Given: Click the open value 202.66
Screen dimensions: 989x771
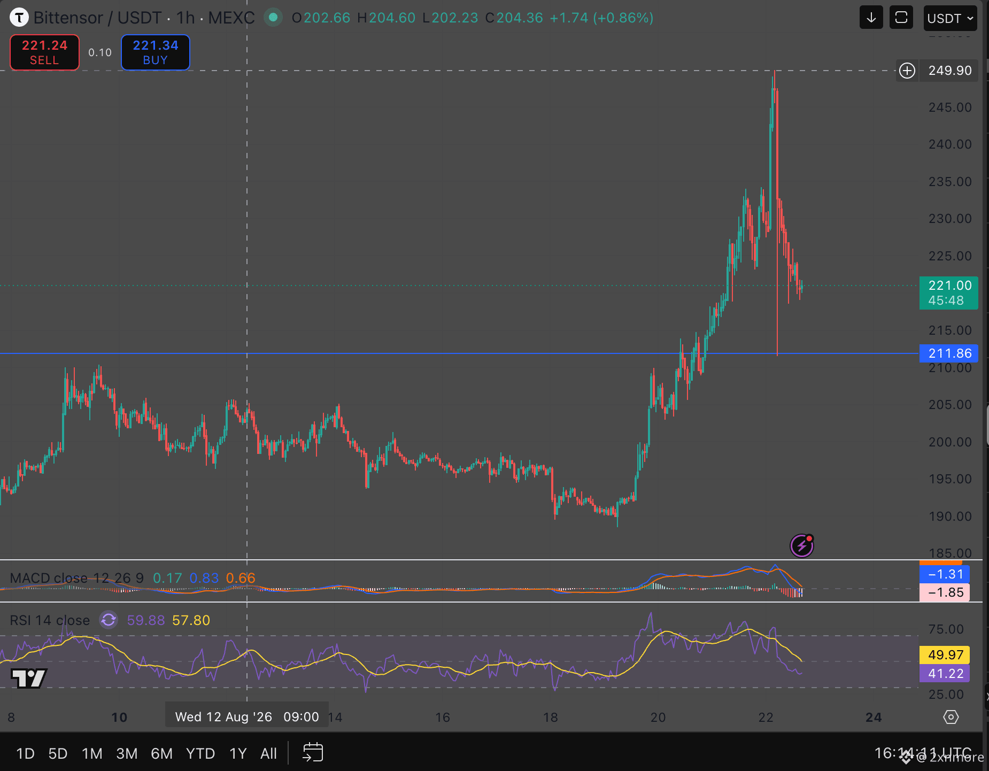Looking at the screenshot, I should click(327, 18).
